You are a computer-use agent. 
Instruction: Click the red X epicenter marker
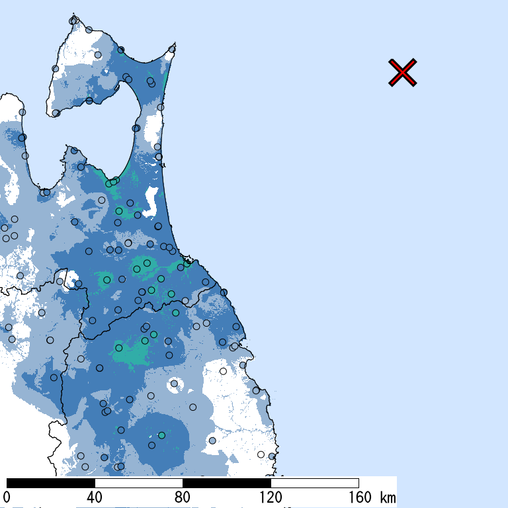point(402,72)
